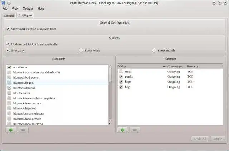
Task: Select the Every month radio option
Action: [x=154, y=51]
